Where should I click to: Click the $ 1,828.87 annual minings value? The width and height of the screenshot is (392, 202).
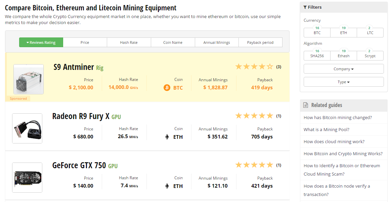coord(215,88)
